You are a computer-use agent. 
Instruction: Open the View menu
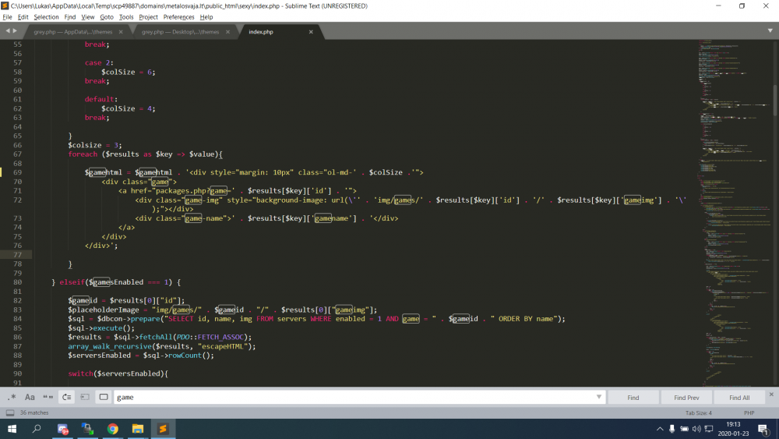88,17
